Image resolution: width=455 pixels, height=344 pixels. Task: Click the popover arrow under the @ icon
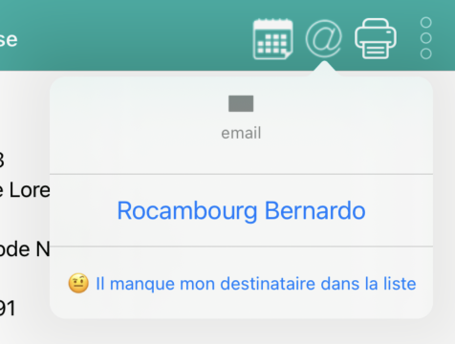pyautogui.click(x=324, y=69)
